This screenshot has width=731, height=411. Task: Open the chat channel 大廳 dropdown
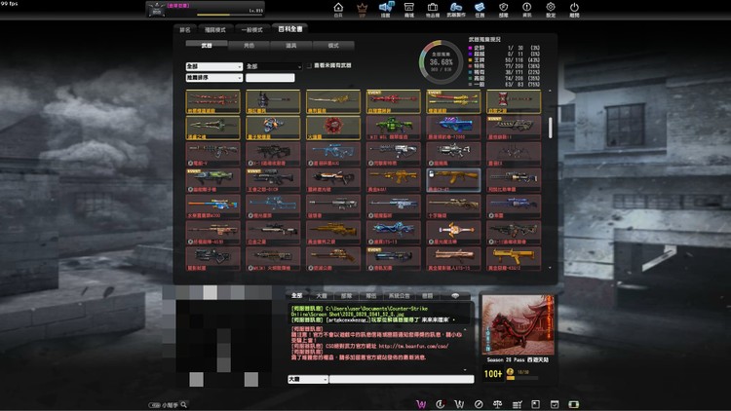308,379
